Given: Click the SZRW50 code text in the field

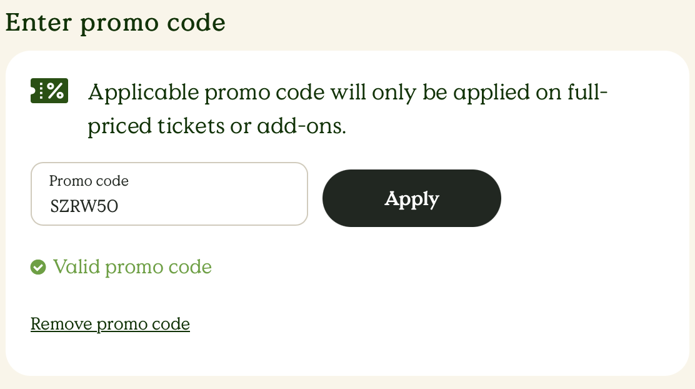Looking at the screenshot, I should (x=84, y=206).
